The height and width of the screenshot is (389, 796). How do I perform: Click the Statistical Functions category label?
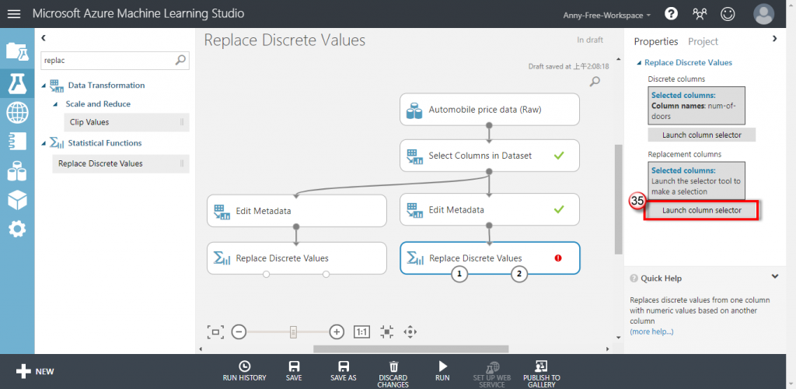105,142
